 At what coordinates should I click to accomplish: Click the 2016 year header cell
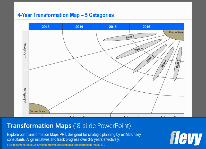(x=146, y=27)
